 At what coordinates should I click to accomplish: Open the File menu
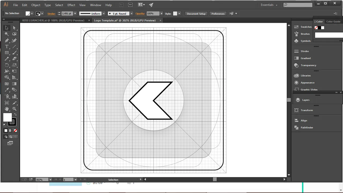[x=16, y=5]
